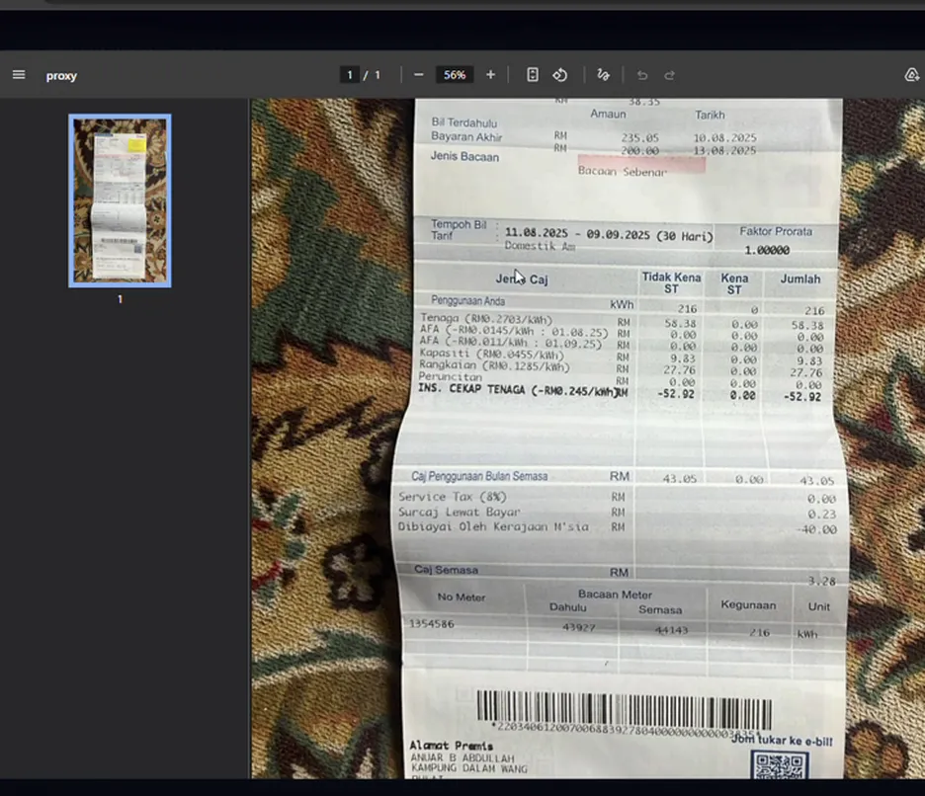Click the Service Tax (8%) line

coord(453,497)
